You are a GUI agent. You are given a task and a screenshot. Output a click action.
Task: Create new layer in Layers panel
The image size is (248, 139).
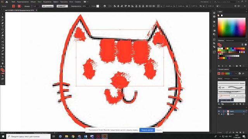point(240,132)
